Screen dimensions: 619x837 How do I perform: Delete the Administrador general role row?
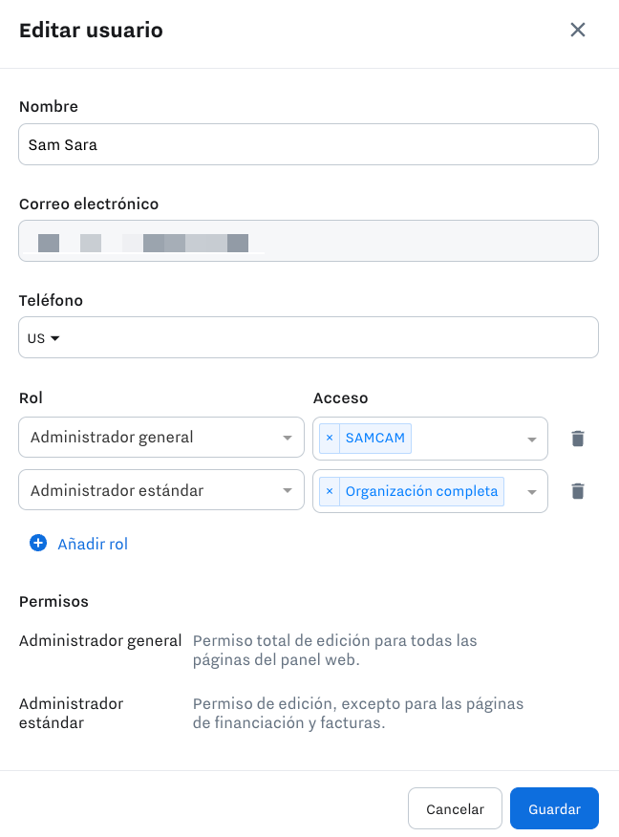(x=577, y=439)
